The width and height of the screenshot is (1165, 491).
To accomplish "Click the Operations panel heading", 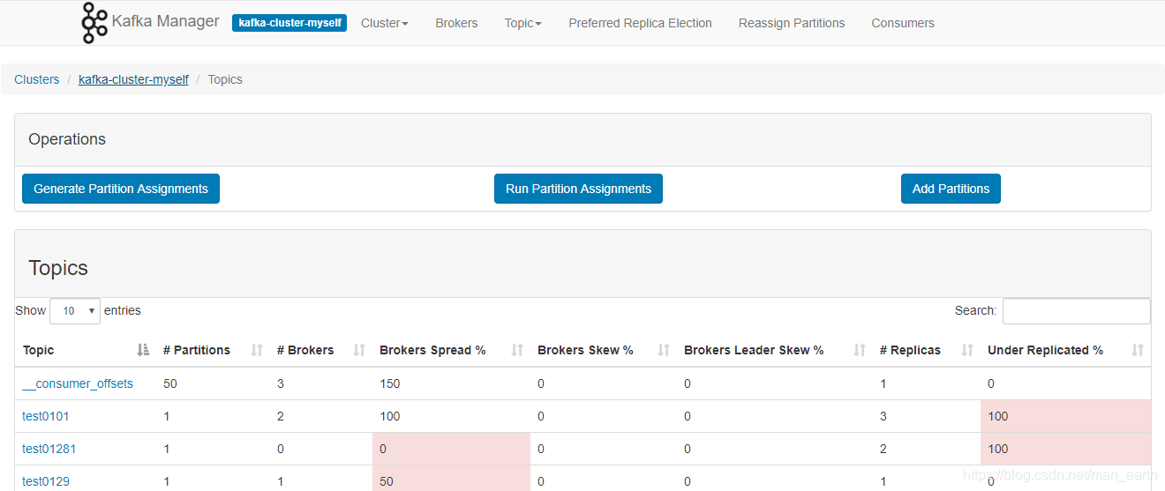I will (x=67, y=139).
